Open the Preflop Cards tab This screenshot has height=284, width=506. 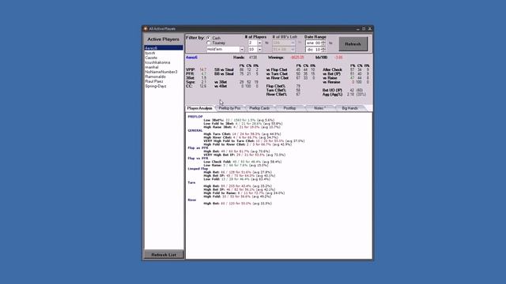(259, 108)
